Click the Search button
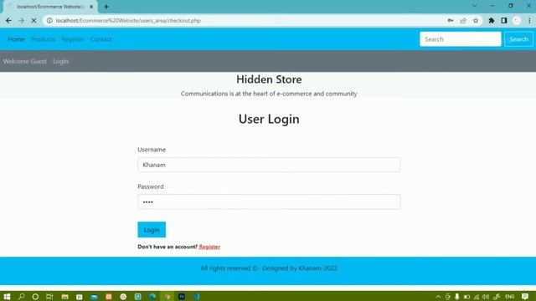The height and width of the screenshot is (301, 536). click(518, 39)
